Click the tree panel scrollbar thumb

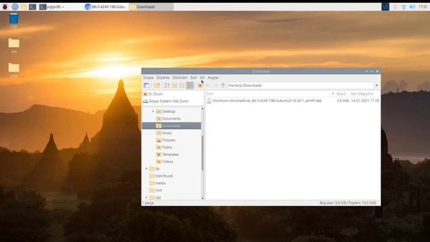pyautogui.click(x=202, y=153)
